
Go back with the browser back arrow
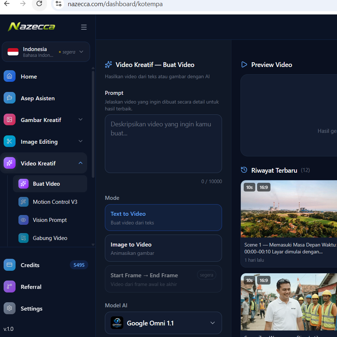pos(7,4)
